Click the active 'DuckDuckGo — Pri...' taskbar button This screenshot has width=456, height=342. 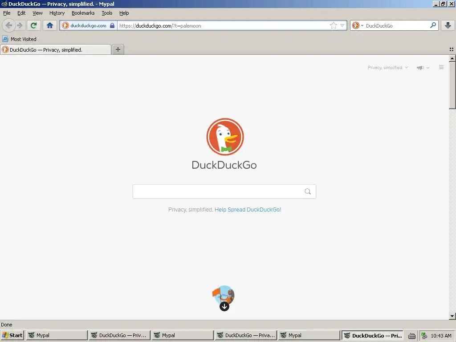coord(373,335)
